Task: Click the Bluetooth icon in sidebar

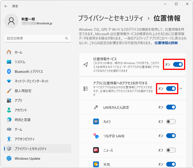Action: pos(9,71)
